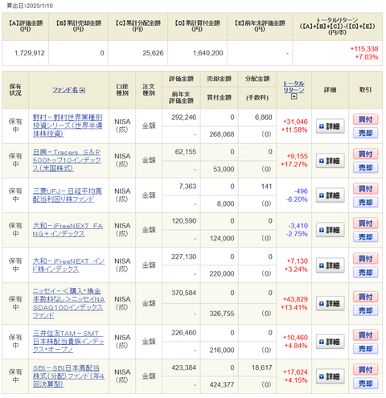Open 詳細 for SMT日本株配当貴族インデックス

tap(330, 342)
